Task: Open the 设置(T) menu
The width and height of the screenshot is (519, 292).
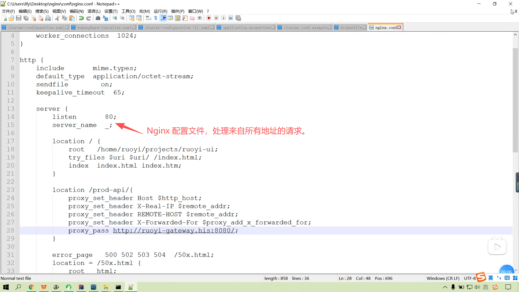Action: pyautogui.click(x=111, y=11)
